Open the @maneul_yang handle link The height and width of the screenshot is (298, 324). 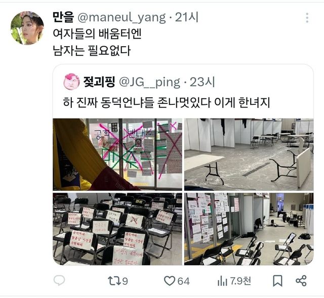[121, 17]
